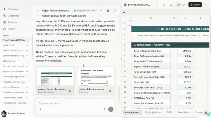Switch to the Comps sheet tab
The image size is (211, 118).
pos(199,112)
